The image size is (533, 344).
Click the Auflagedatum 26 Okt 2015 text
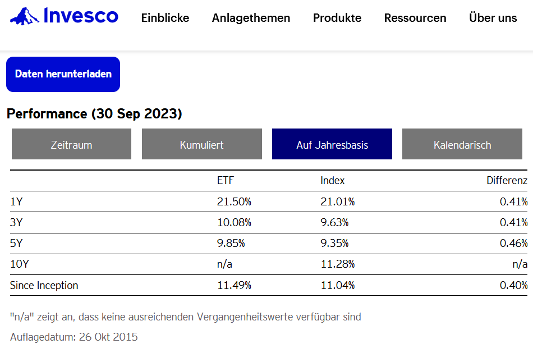coord(73,337)
